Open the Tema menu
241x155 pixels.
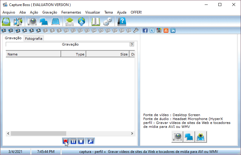[x=109, y=12]
